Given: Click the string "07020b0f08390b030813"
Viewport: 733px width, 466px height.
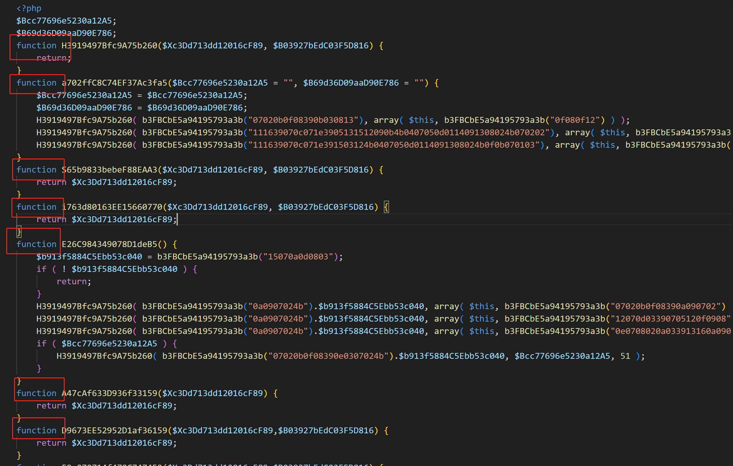Looking at the screenshot, I should (303, 120).
